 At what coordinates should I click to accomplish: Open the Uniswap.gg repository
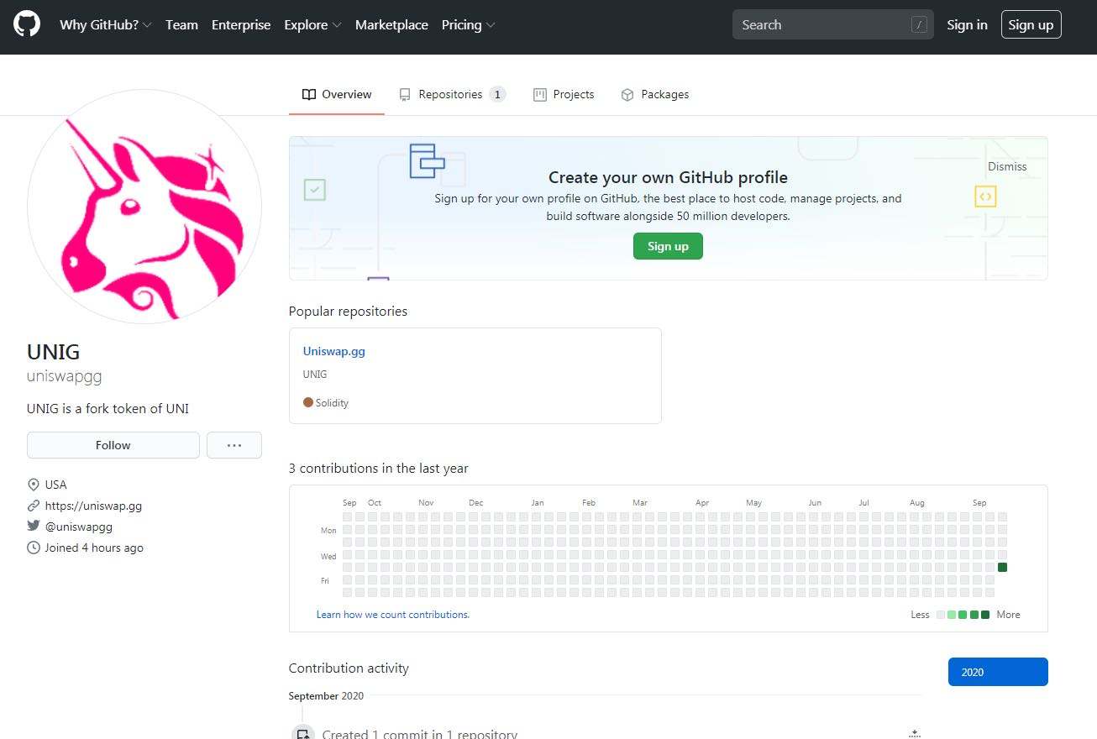[334, 351]
